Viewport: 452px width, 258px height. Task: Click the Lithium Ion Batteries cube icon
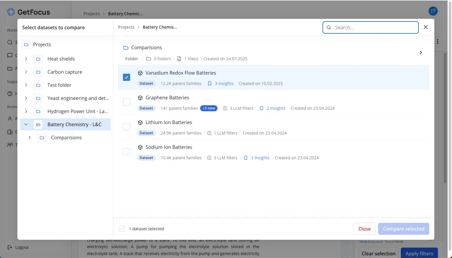click(140, 123)
